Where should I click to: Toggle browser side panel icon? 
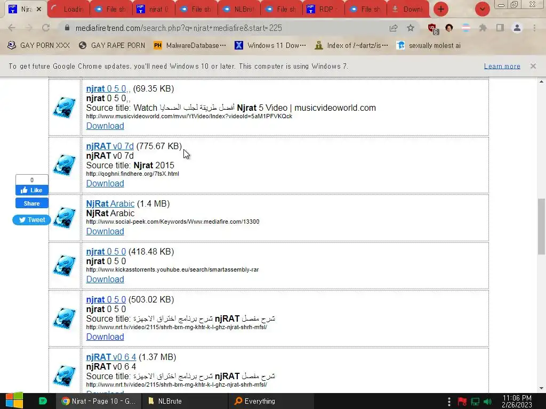pos(500,28)
